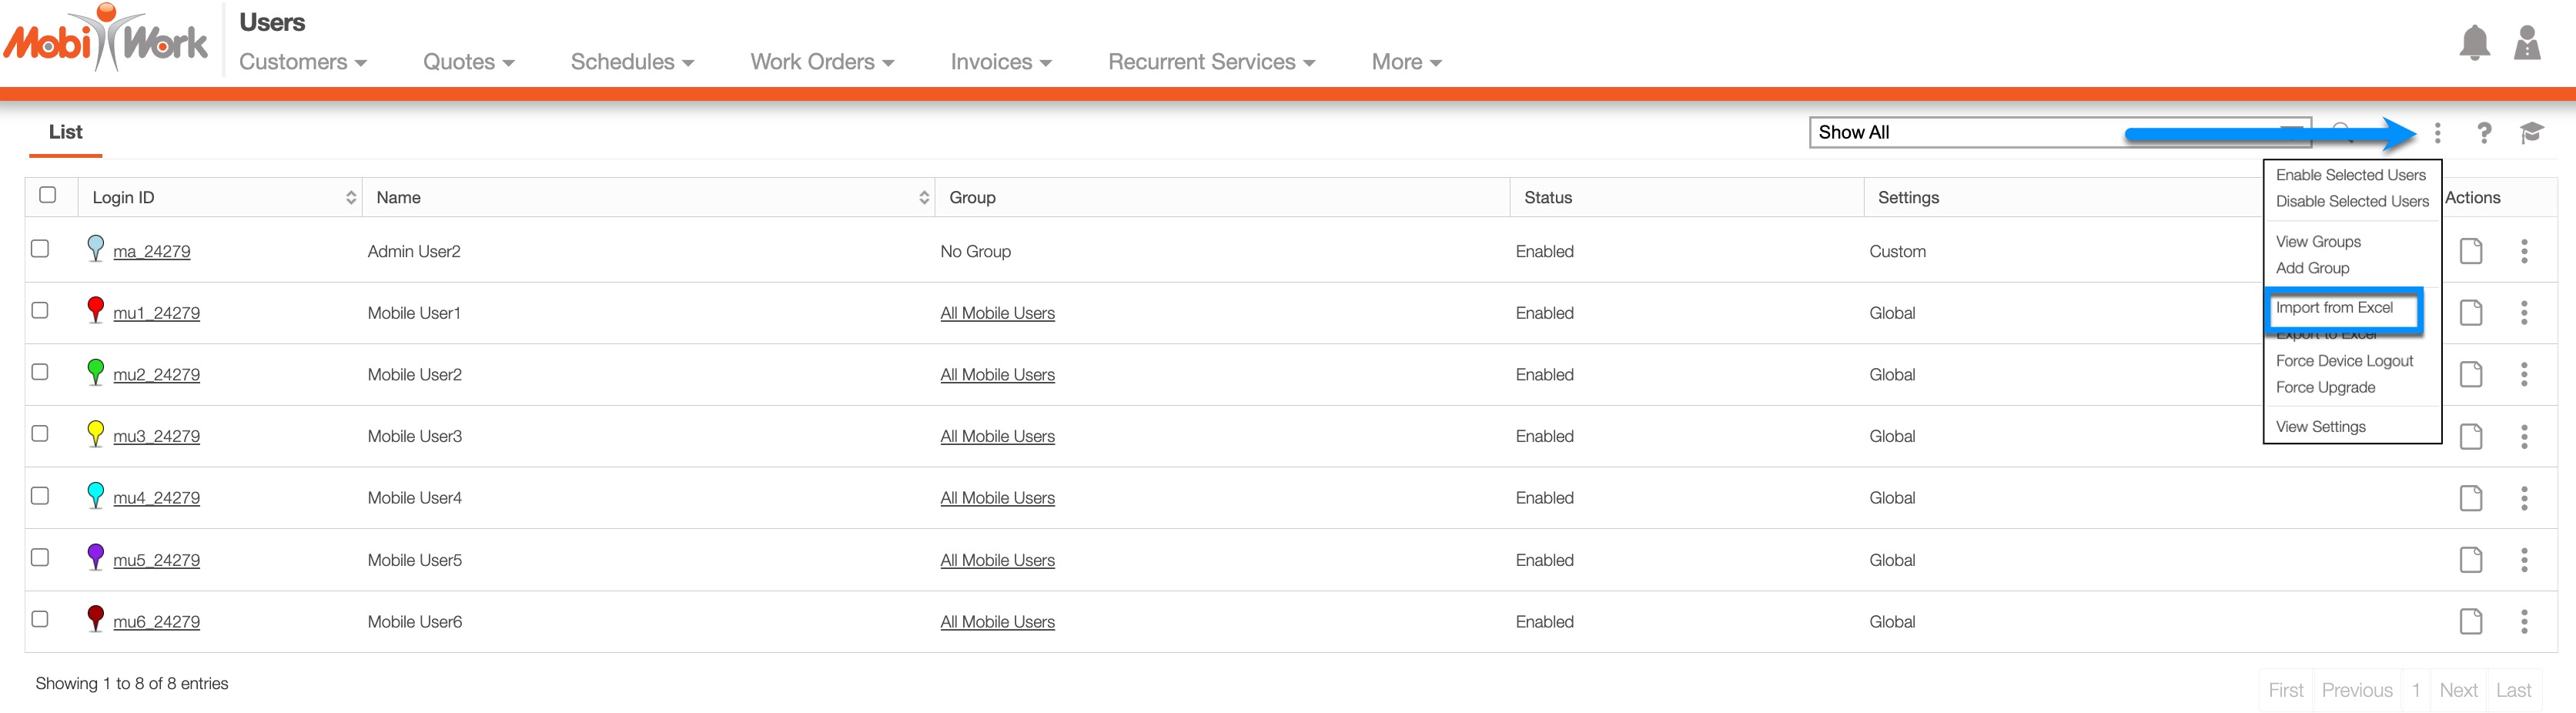Click the graduation cap tutorial icon
This screenshot has width=2576, height=713.
[2531, 133]
